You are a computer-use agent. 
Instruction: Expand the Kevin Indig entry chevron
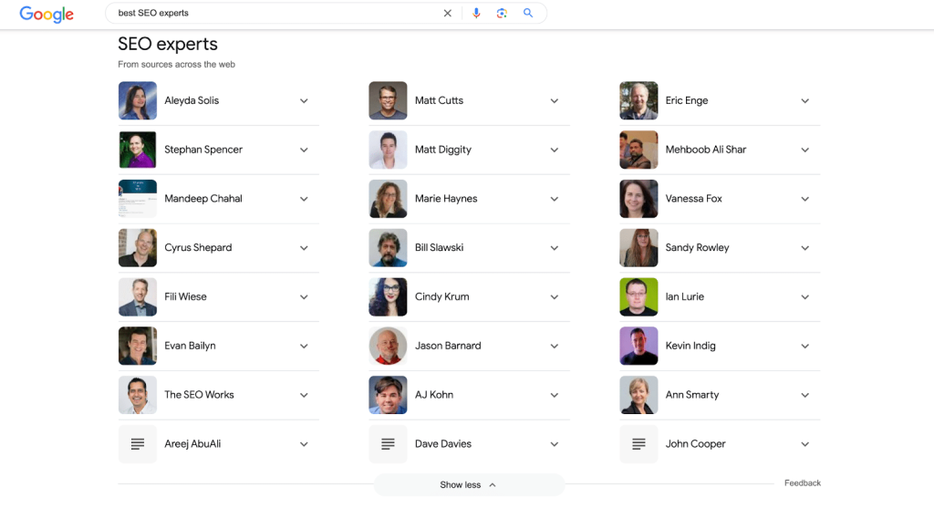pyautogui.click(x=804, y=346)
